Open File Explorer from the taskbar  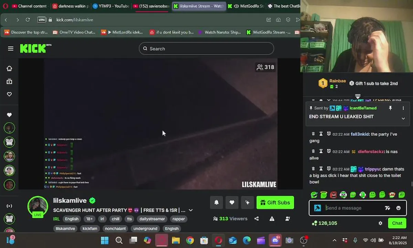click(176, 240)
